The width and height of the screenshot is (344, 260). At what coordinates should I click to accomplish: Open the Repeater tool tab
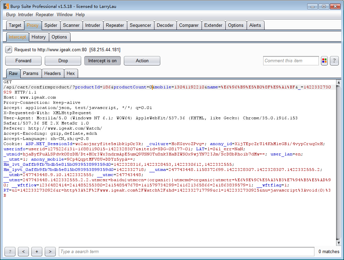[x=115, y=25]
